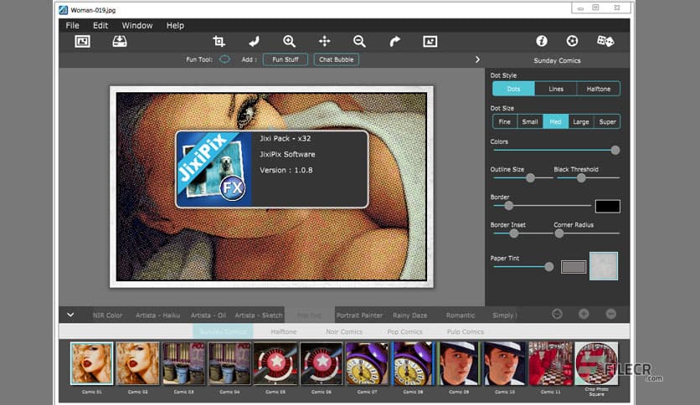Click the redo arrow icon

[394, 42]
